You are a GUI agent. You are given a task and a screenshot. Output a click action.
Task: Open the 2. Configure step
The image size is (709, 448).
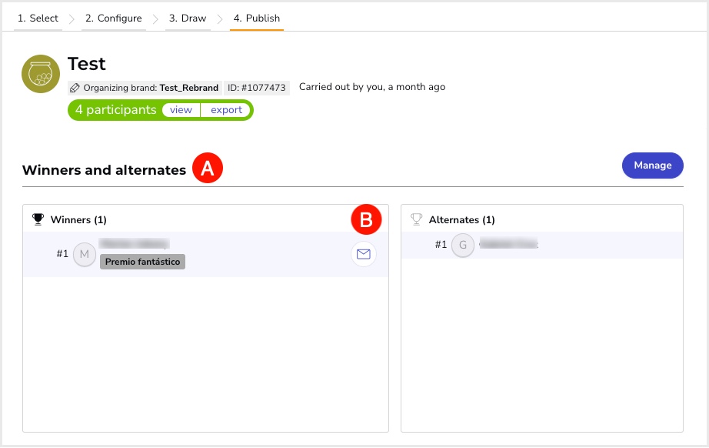[x=113, y=18]
